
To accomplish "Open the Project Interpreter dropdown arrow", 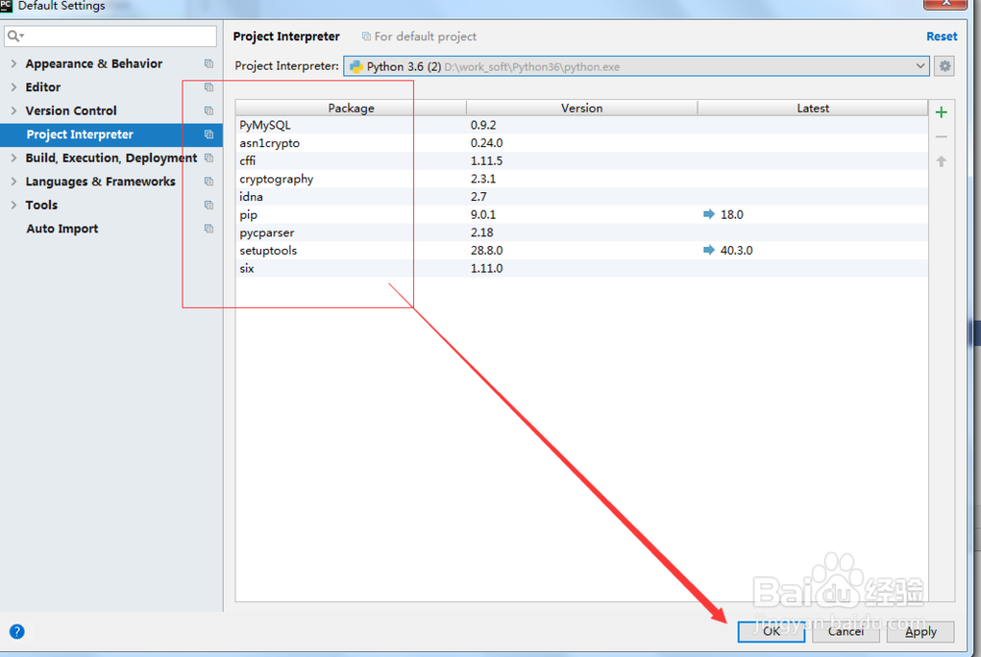I will point(920,67).
